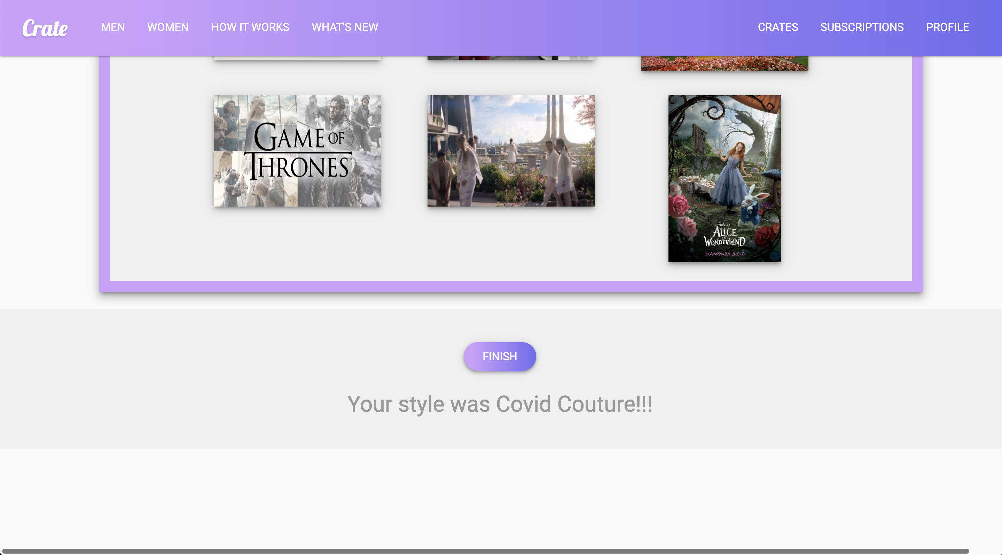Image resolution: width=1002 pixels, height=555 pixels.
Task: Open the HOW IT WORKS page
Action: (250, 27)
